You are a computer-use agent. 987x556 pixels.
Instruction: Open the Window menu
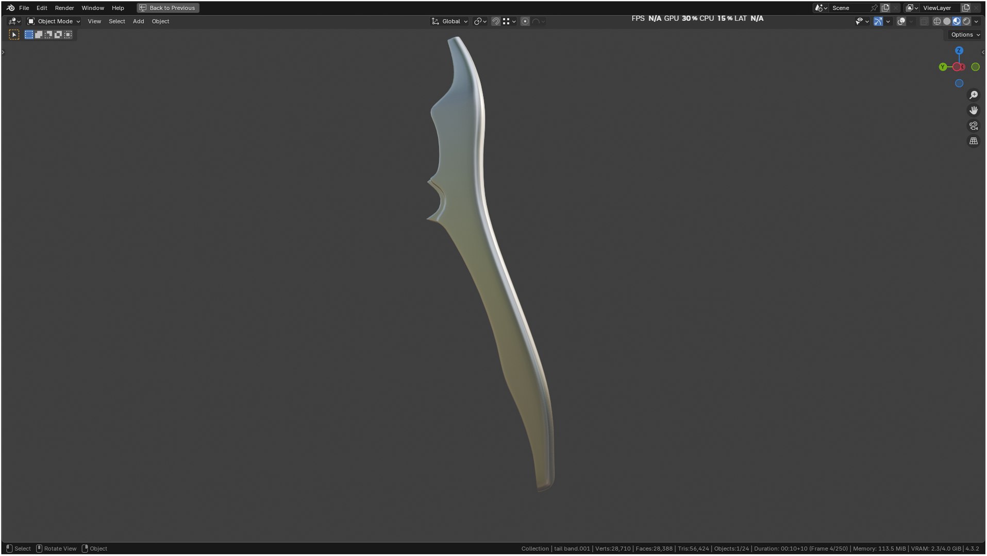click(x=93, y=8)
